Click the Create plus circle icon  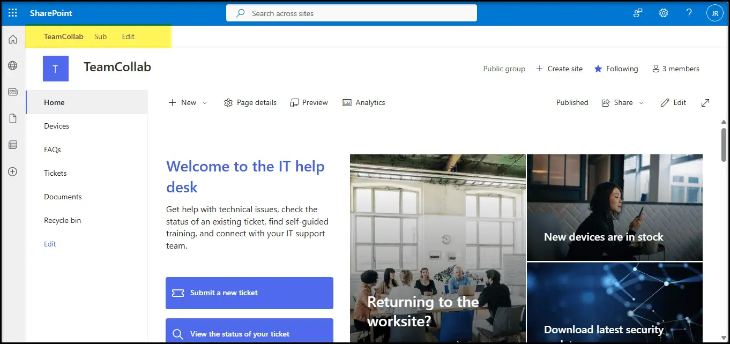pos(13,171)
